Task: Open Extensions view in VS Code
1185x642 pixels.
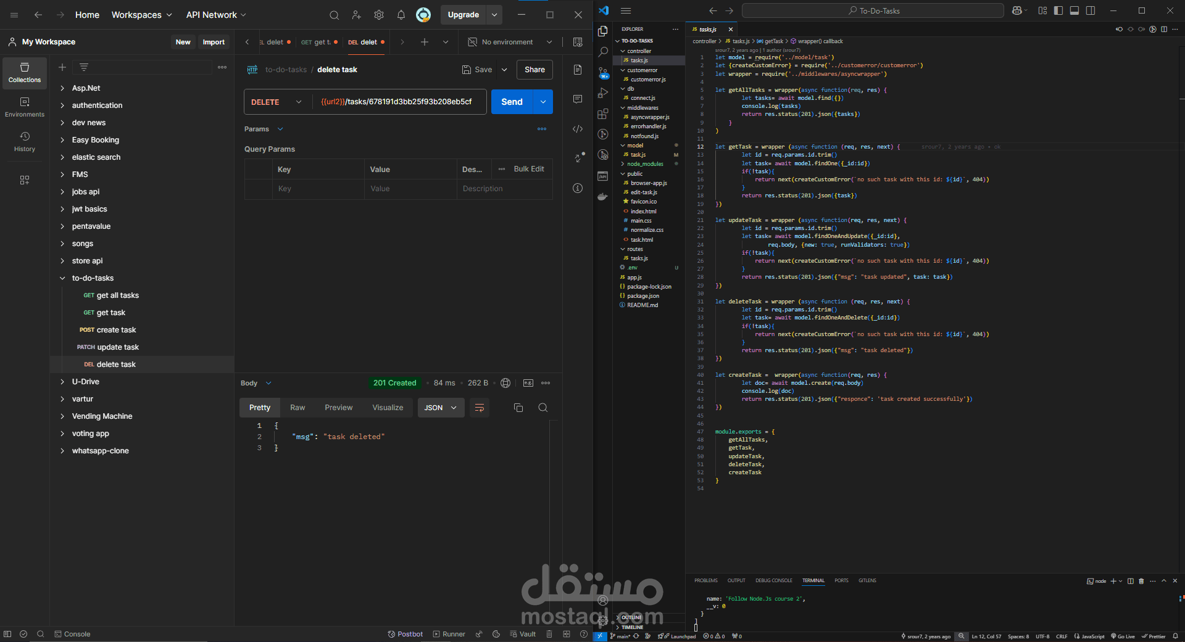Action: [603, 114]
